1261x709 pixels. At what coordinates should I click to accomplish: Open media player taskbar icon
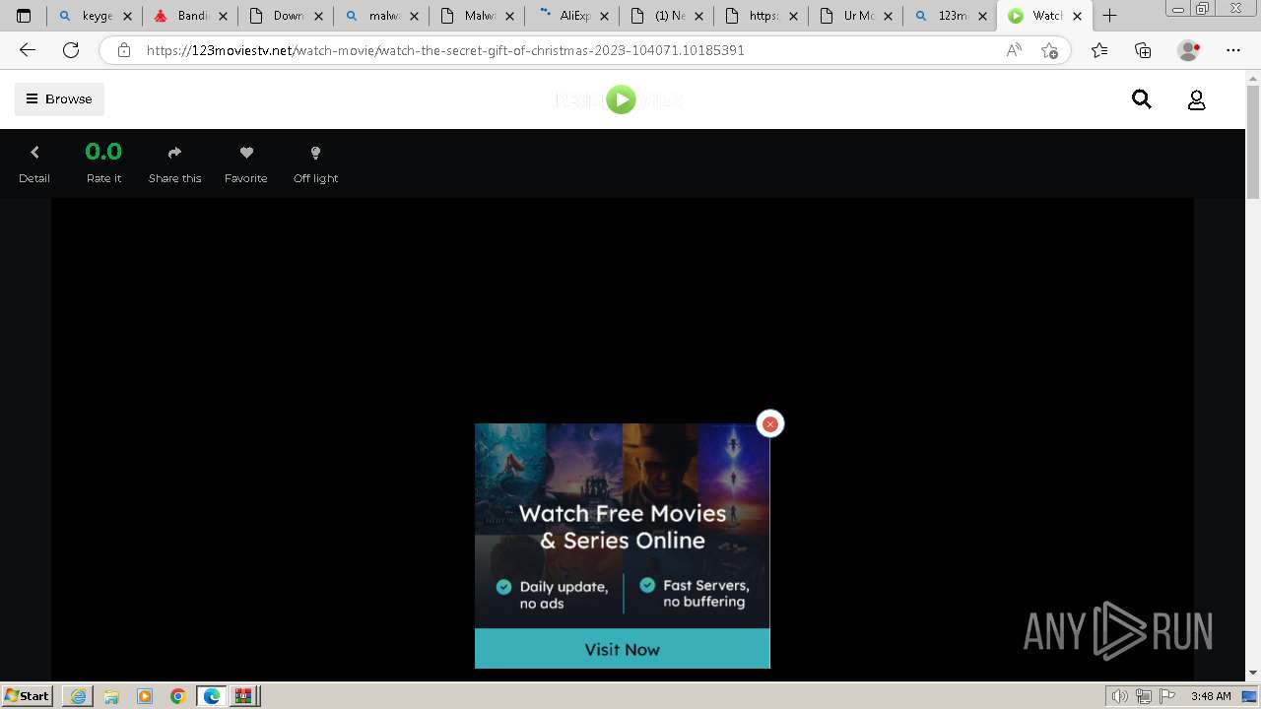[145, 696]
